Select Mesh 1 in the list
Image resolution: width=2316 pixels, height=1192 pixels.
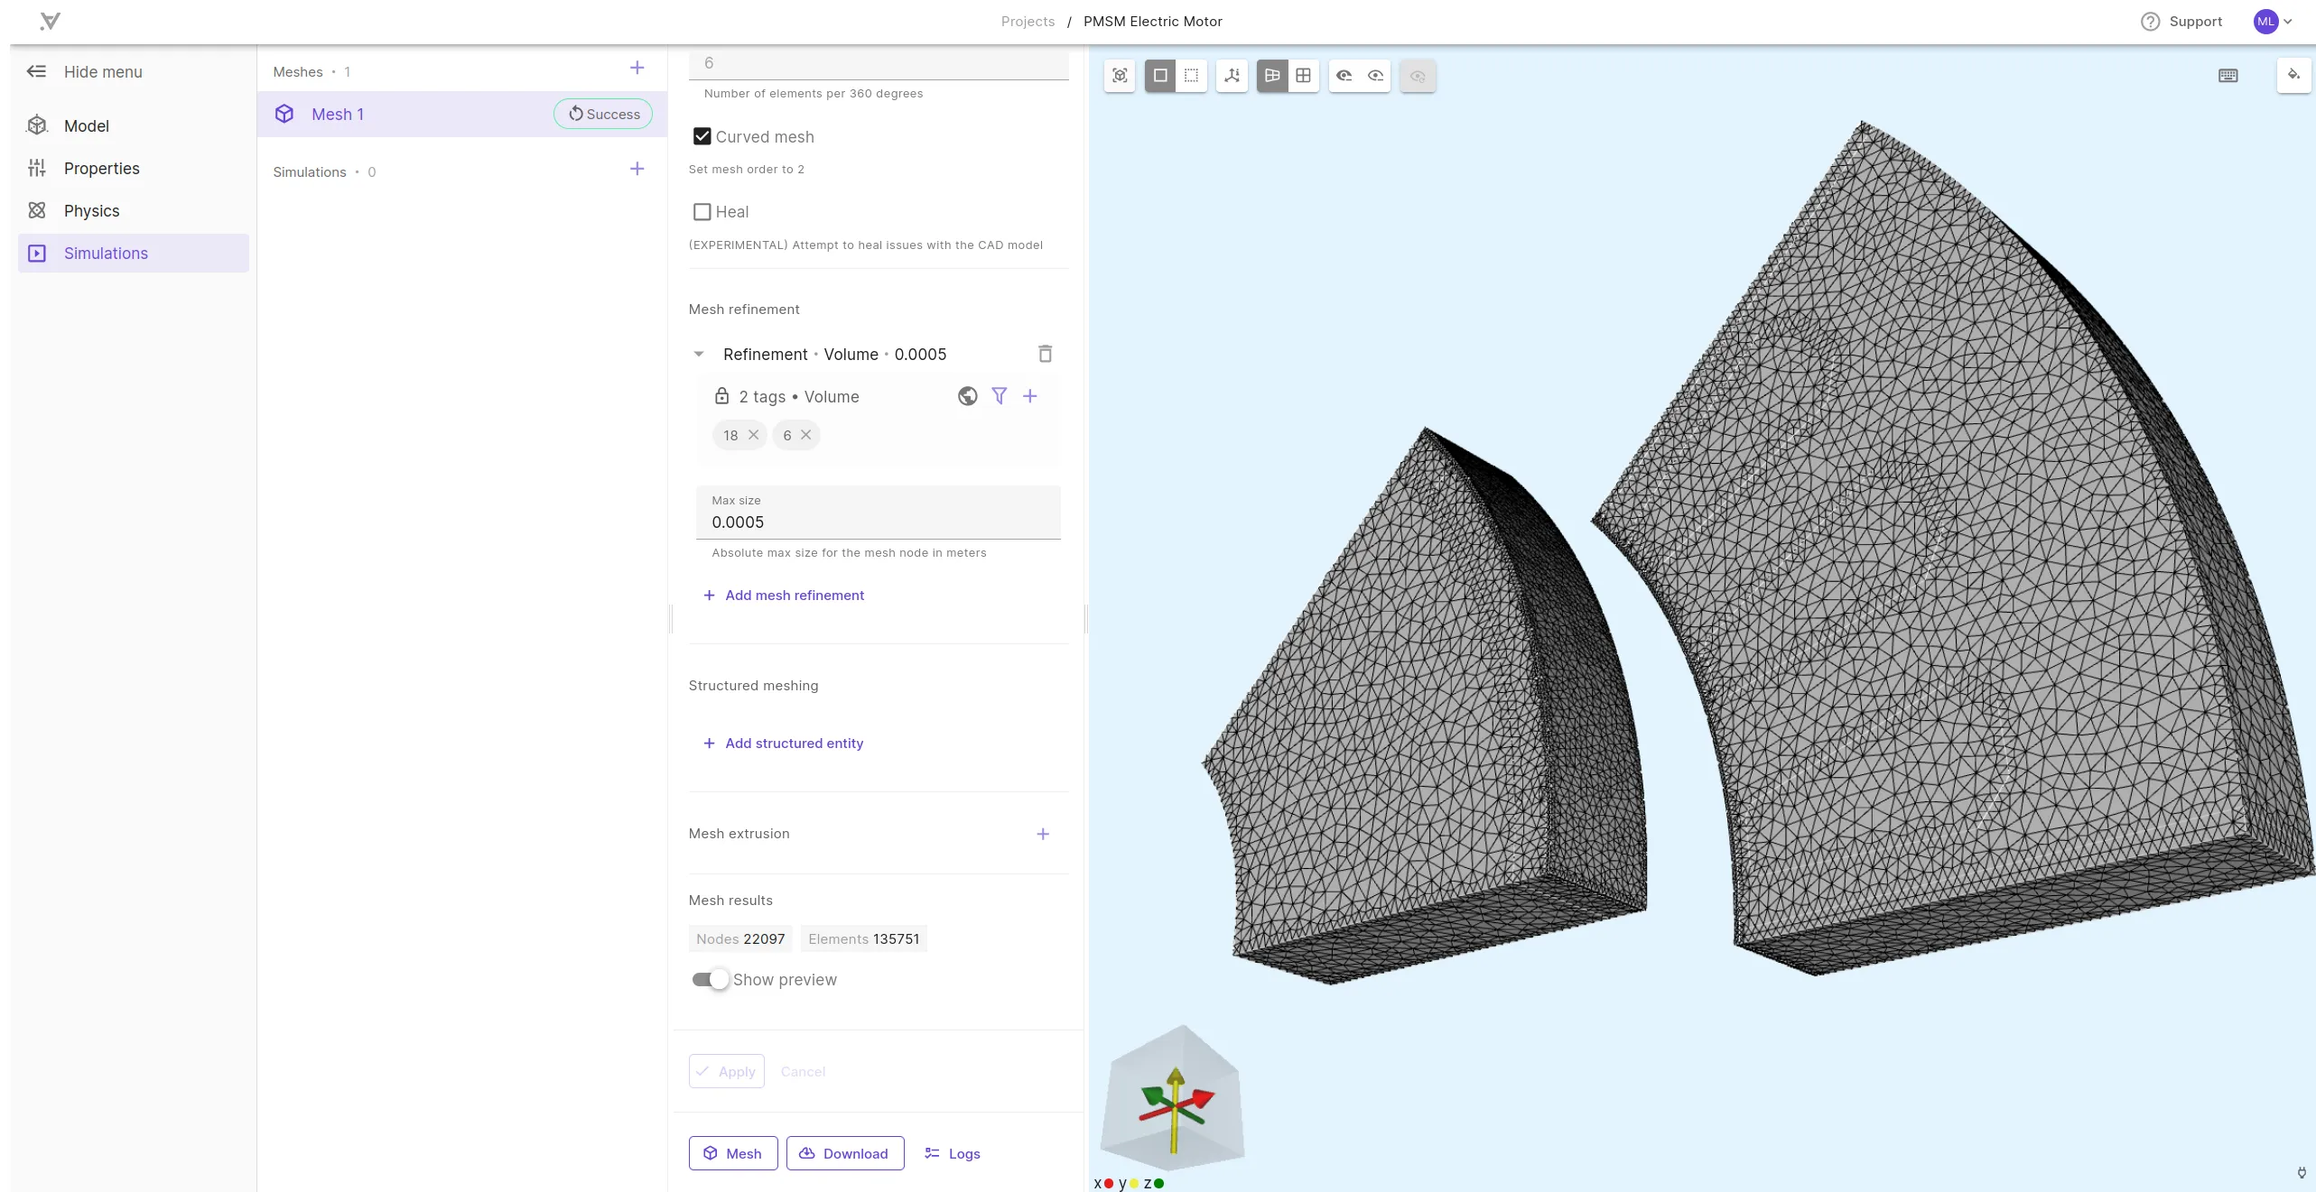[462, 115]
